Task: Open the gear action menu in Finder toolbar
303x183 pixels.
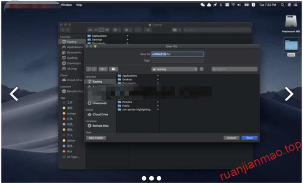Action: click(x=128, y=30)
